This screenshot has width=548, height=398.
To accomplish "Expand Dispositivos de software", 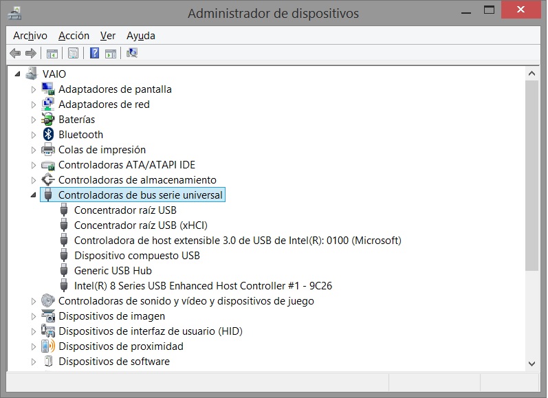I will 34,362.
